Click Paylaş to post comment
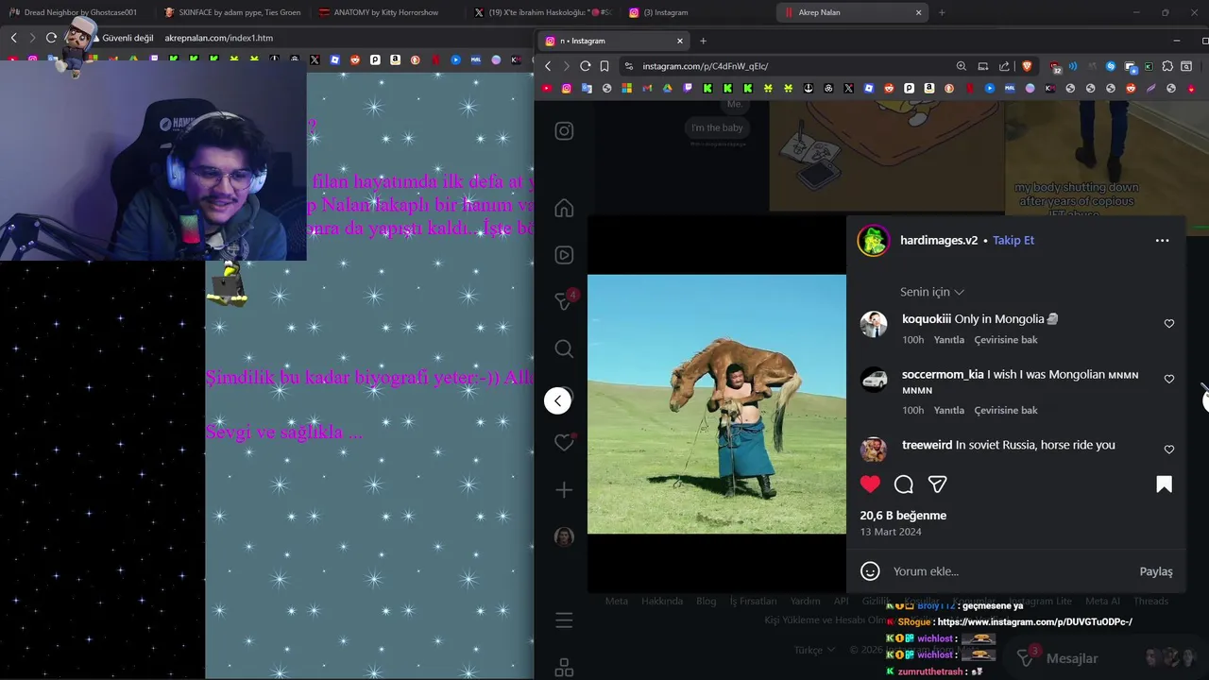 click(x=1156, y=571)
